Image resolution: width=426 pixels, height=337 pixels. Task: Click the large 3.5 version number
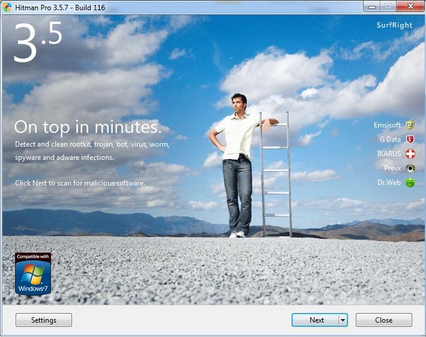[x=38, y=42]
